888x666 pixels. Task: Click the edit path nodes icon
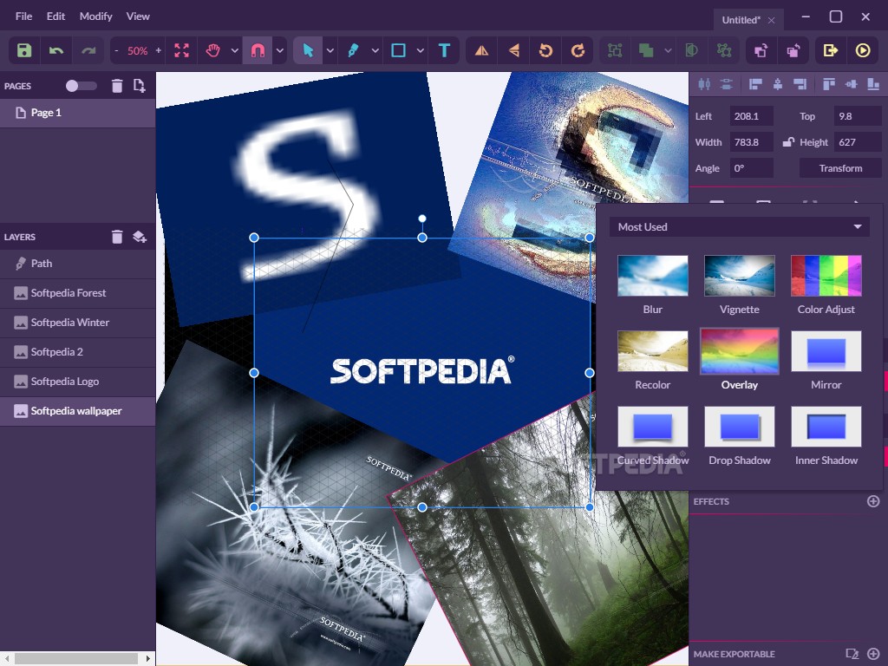pos(724,50)
